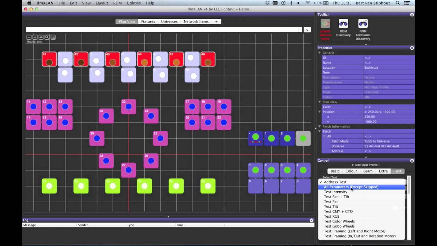Choose All Parameters (Except Skipped) test
Screen dimensions: 437x246
[x=362, y=187]
